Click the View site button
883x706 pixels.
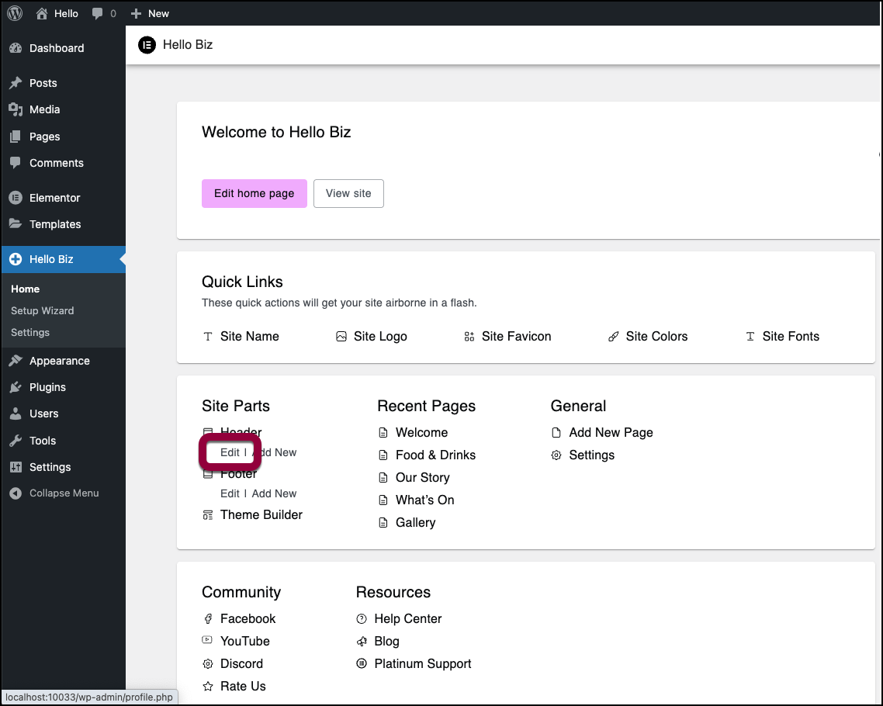point(348,193)
